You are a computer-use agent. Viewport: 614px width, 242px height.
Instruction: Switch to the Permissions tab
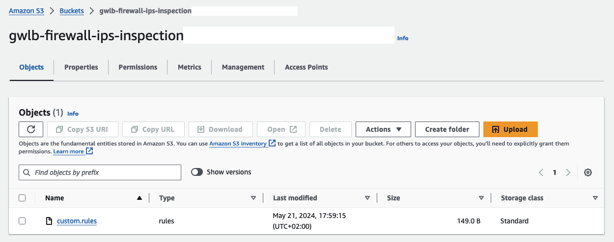coord(138,67)
